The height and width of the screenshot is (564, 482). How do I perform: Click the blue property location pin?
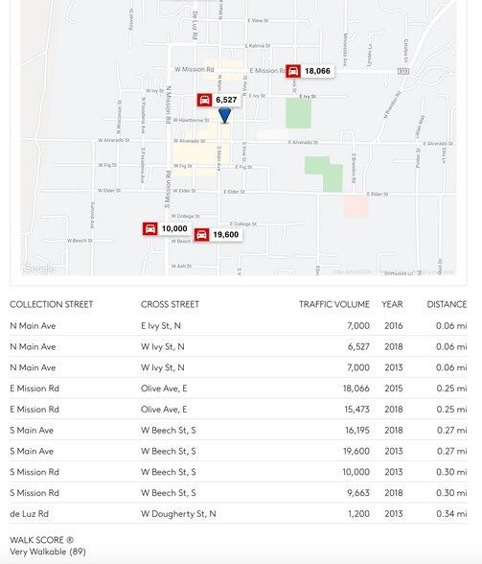[x=224, y=115]
